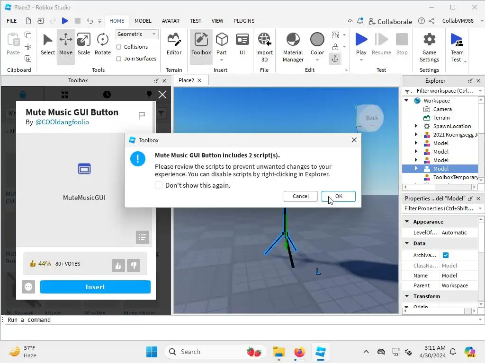Click the Duplicate icon in Clipboard
Viewport: 485px width, 363px height.
coord(28,59)
